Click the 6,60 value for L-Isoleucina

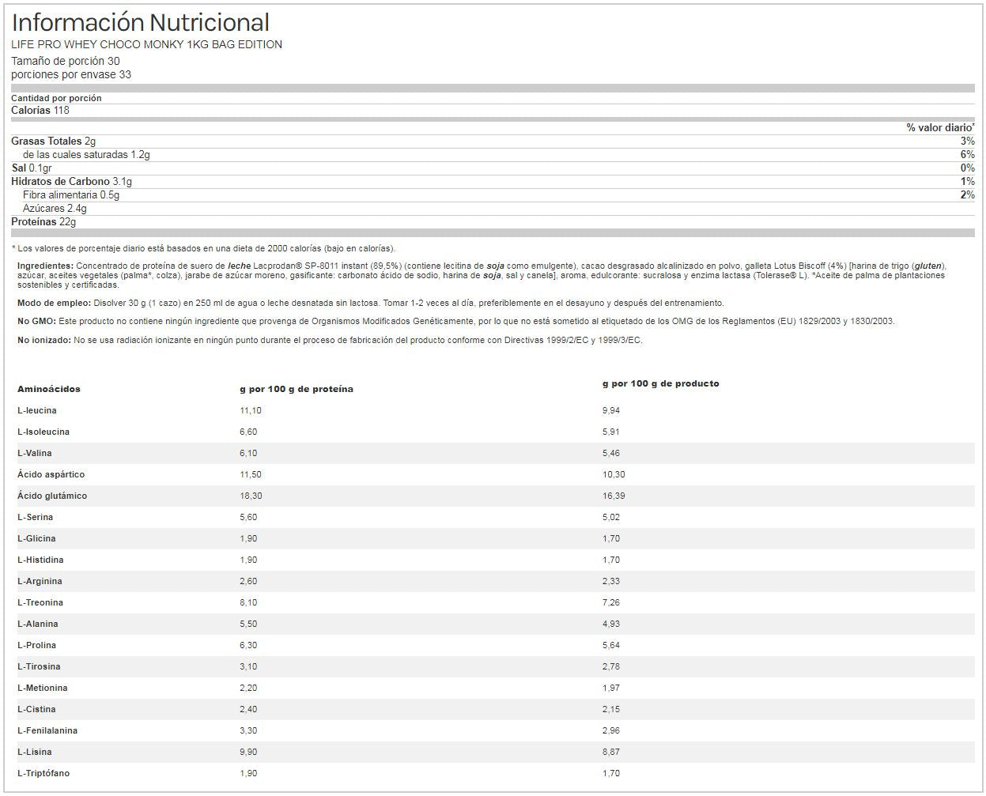[x=248, y=432]
